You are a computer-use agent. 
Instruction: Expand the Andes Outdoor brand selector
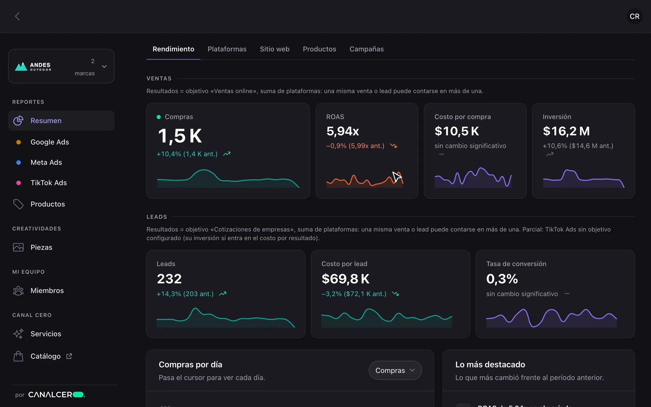[x=61, y=66]
